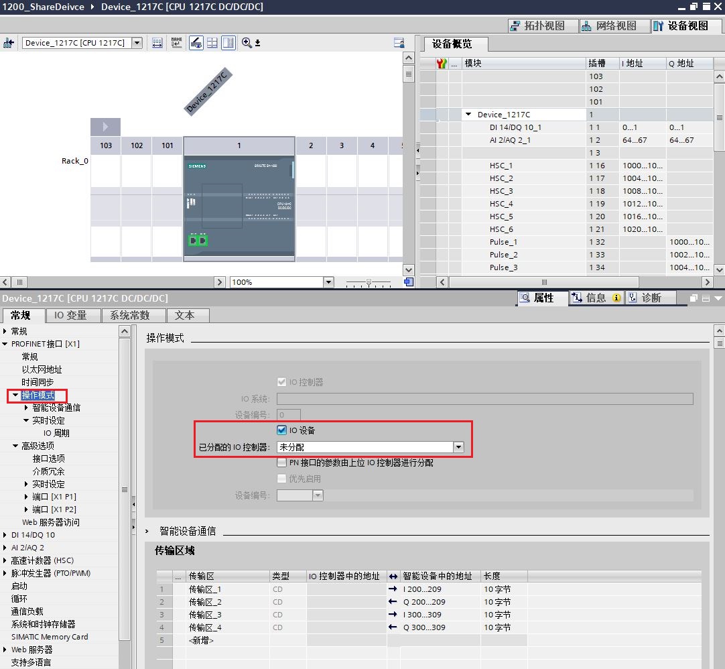Expand the 智能设备通信 section chevron

(x=147, y=531)
